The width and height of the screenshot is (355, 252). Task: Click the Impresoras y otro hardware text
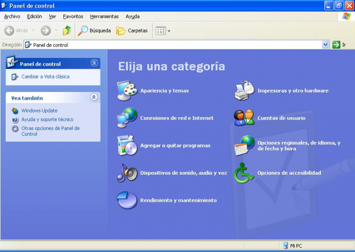[x=293, y=90]
